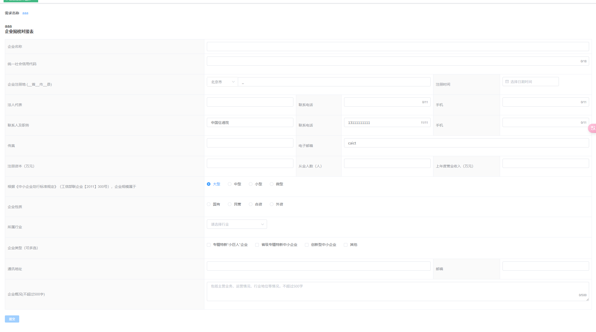Click the pink translate floating icon

pyautogui.click(x=592, y=128)
